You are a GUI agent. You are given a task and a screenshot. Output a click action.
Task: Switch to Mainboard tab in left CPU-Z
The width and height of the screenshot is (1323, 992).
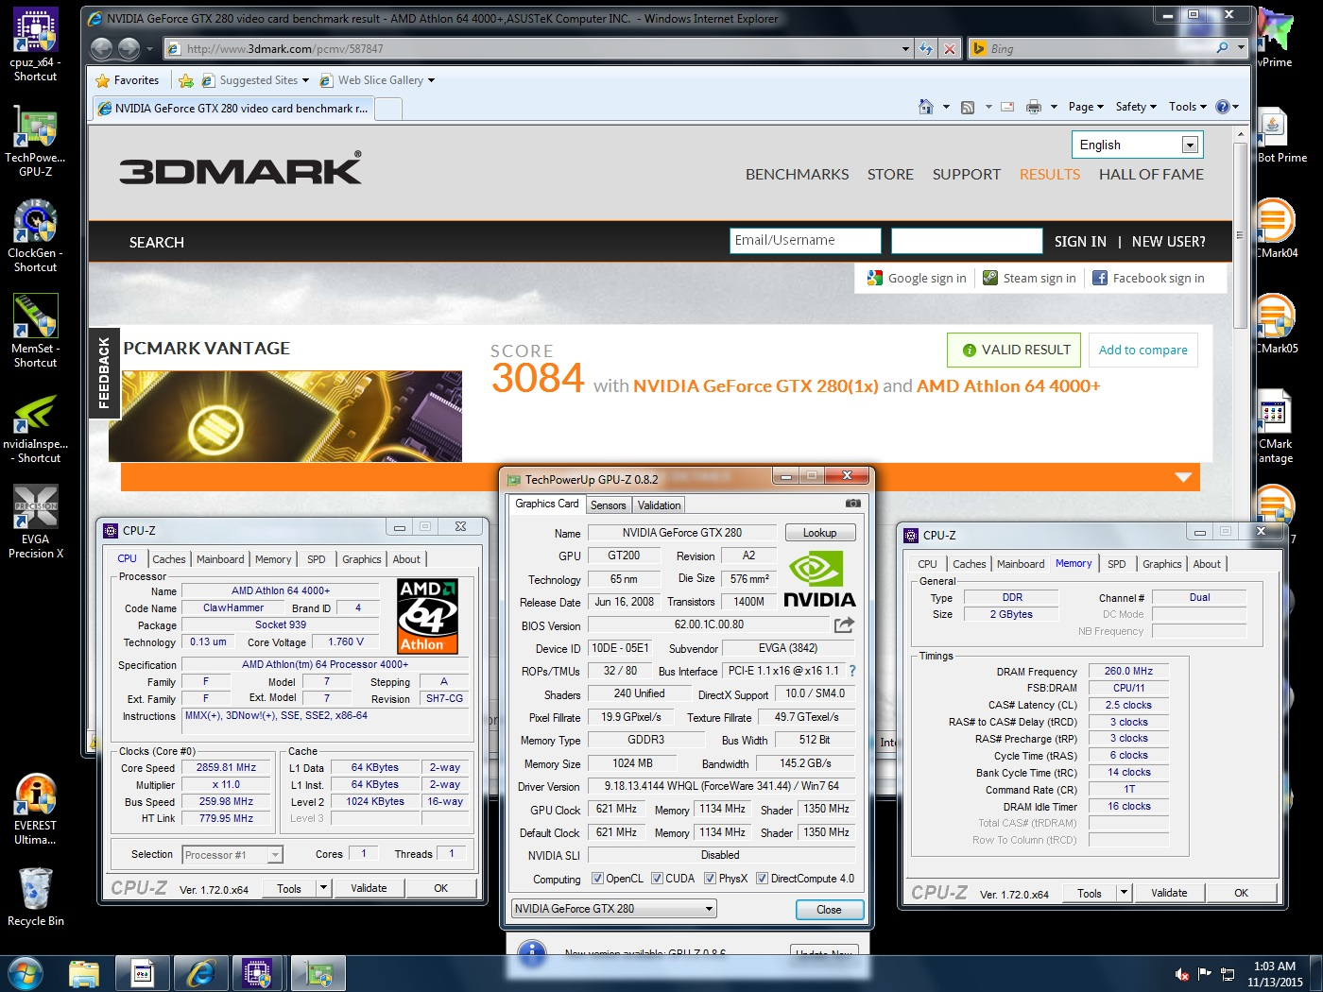click(x=220, y=559)
